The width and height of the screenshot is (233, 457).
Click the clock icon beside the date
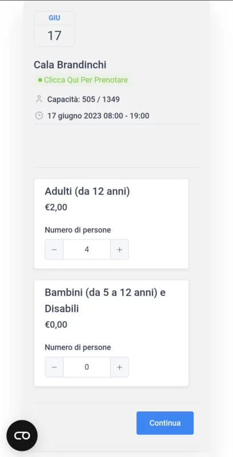pos(39,116)
